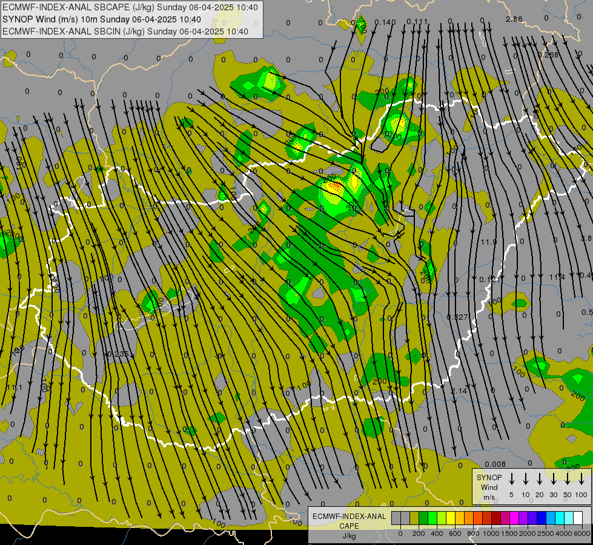This screenshot has height=545, width=593.
Task: Click the '2000' tick label on CAPE legend
Action: 528,533
